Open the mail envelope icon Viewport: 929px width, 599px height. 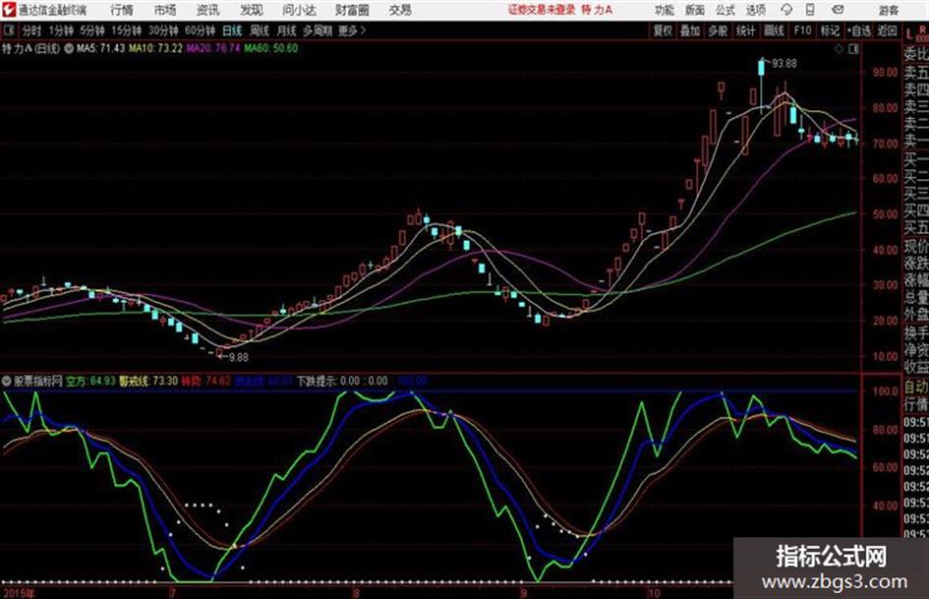pyautogui.click(x=838, y=10)
